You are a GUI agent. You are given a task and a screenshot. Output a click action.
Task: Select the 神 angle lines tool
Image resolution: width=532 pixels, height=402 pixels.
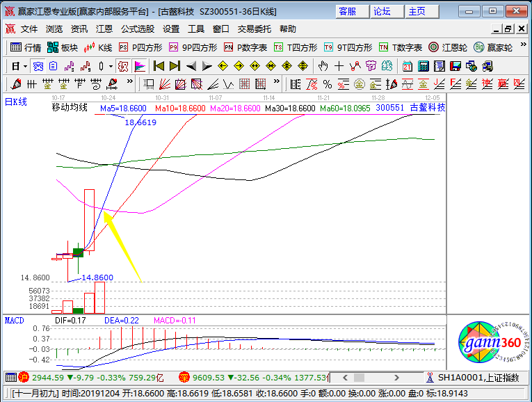pyautogui.click(x=487, y=83)
